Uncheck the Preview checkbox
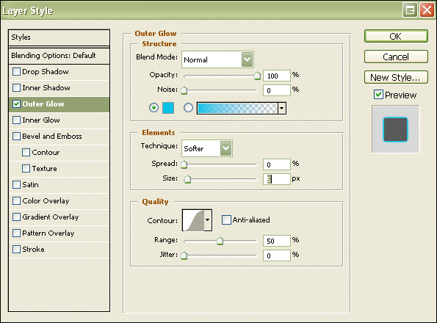 378,95
